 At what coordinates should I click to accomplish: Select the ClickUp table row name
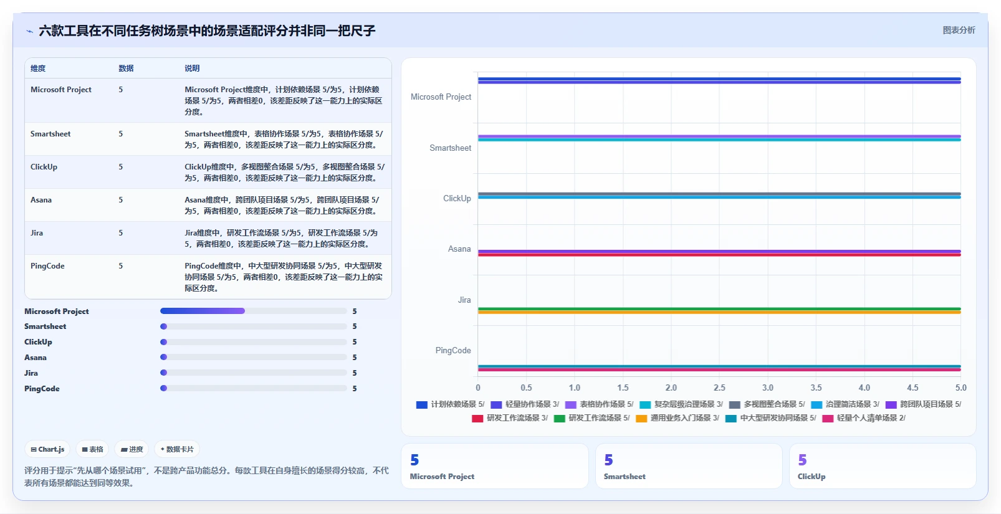pyautogui.click(x=44, y=167)
